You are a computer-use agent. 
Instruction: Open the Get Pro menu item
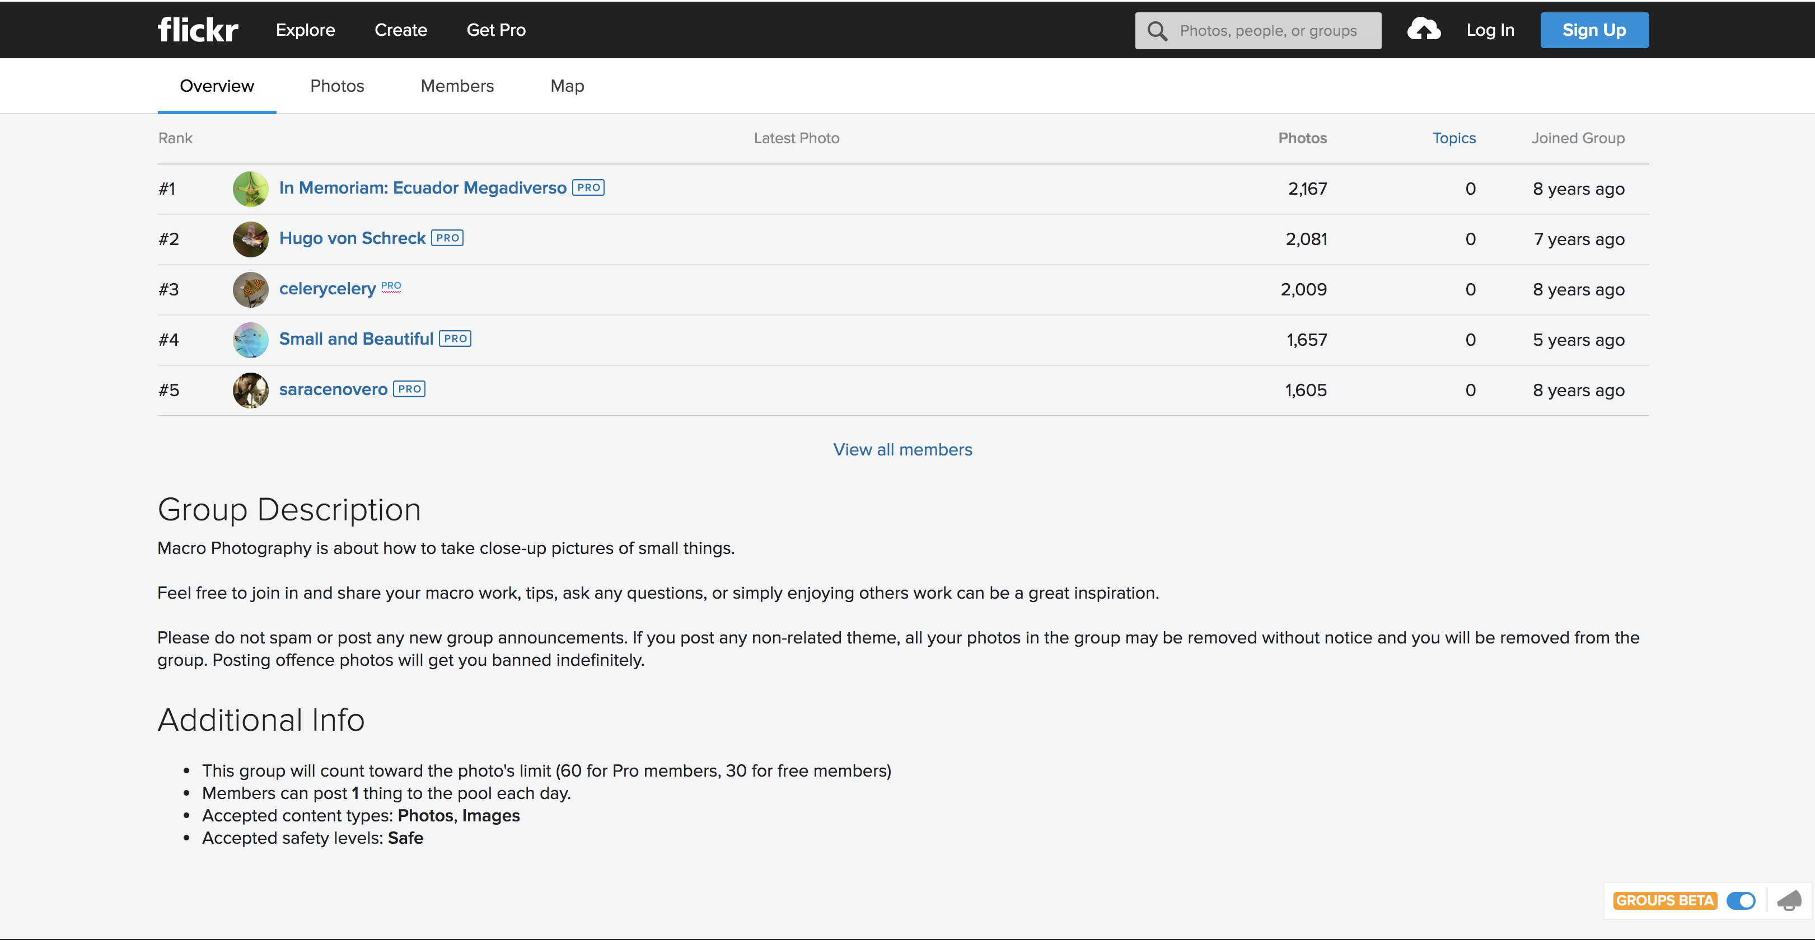(496, 30)
